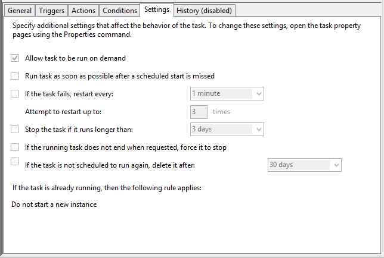Check 'delete it after' if not scheduled again
Image resolution: width=384 pixels, height=258 pixels.
pyautogui.click(x=15, y=161)
